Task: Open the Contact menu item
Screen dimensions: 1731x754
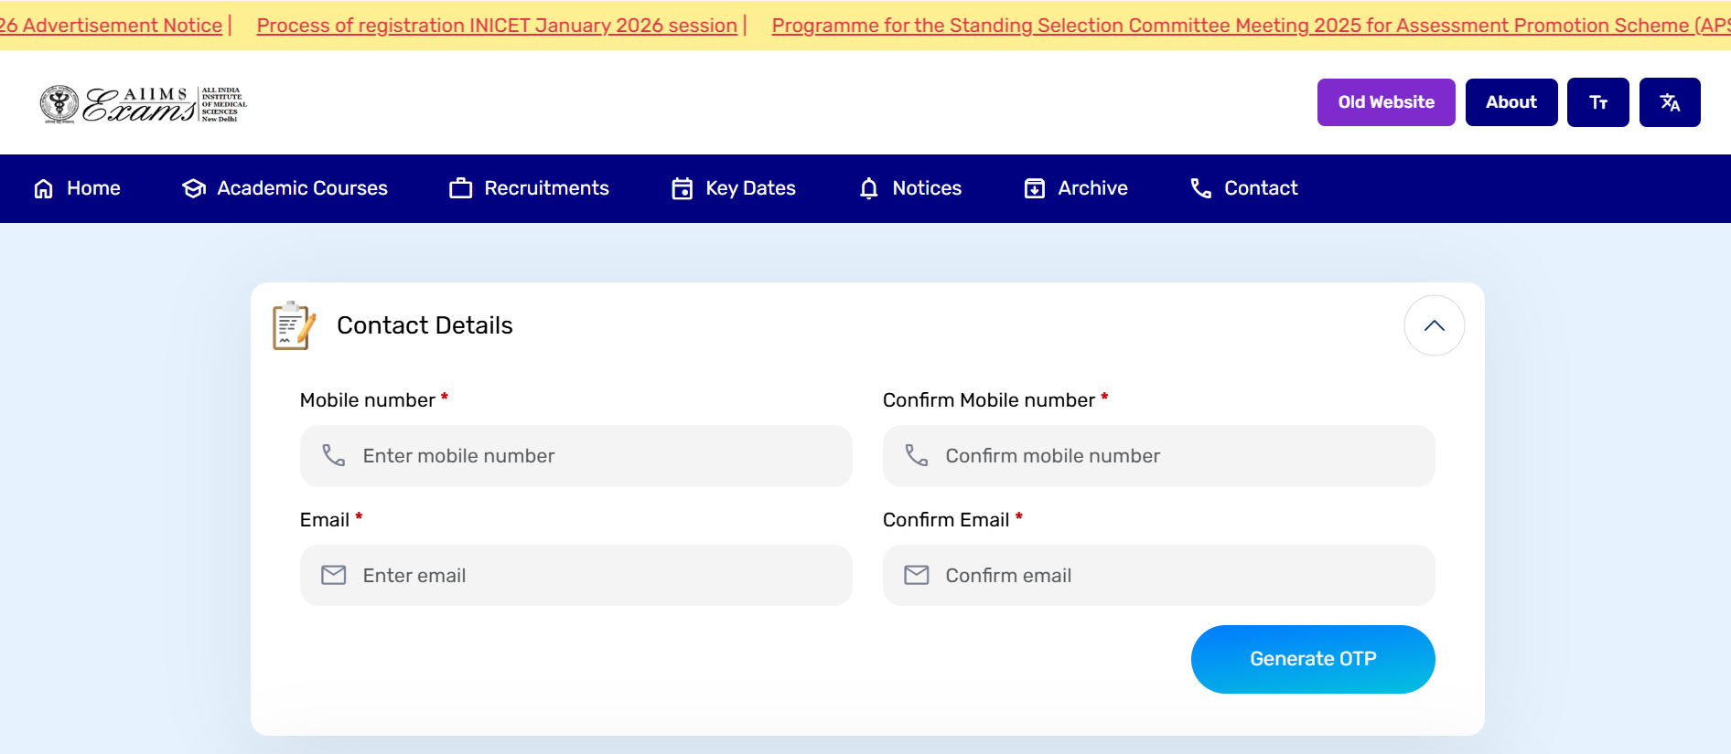Action: pos(1243,188)
